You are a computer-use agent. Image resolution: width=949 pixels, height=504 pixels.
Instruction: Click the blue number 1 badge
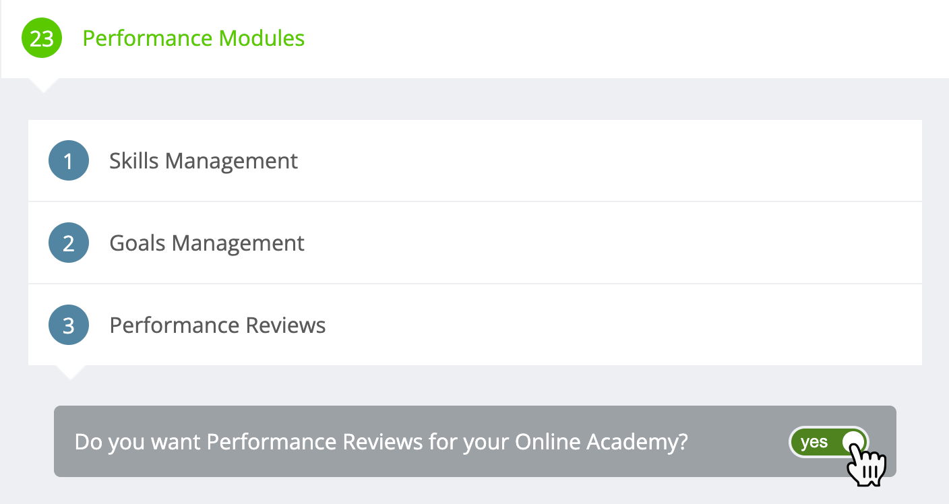pos(69,160)
